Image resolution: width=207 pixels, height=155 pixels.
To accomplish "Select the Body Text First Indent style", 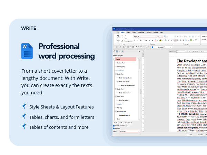I will point(126,78).
